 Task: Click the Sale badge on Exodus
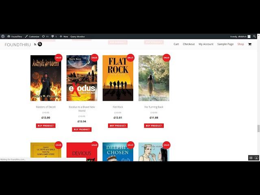pos(94,58)
